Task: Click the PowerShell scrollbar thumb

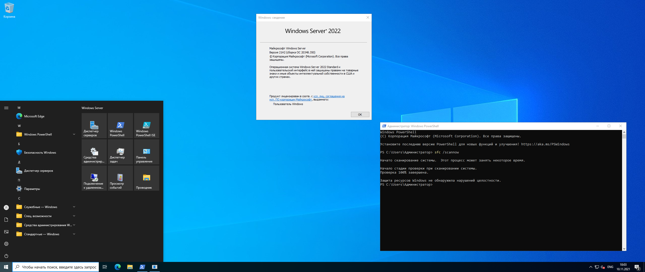Action: [624, 137]
